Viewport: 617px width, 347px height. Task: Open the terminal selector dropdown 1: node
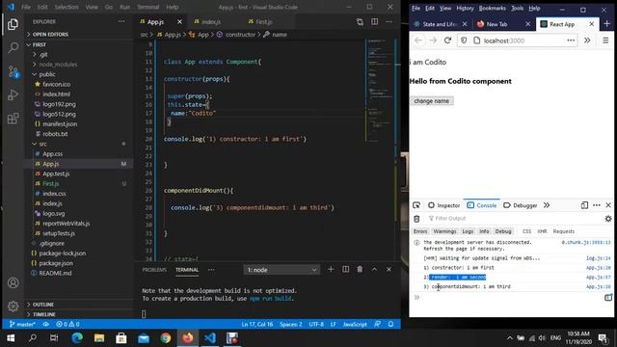point(282,270)
